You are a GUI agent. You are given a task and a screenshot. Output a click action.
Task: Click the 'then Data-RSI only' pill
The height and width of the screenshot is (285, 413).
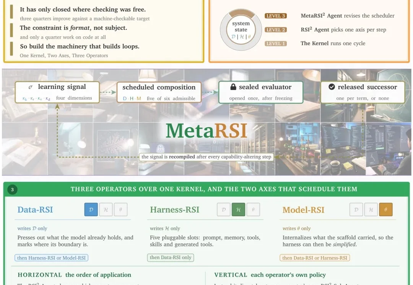(x=171, y=257)
